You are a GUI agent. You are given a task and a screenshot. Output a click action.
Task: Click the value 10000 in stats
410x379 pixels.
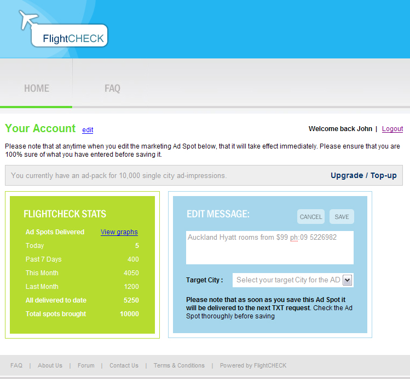point(129,314)
